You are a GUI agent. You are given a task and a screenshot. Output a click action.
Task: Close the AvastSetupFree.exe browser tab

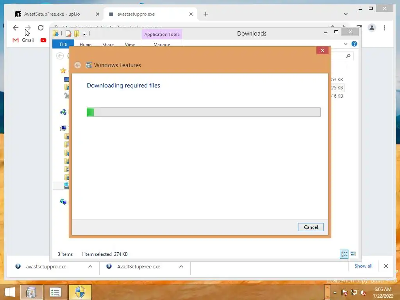point(97,14)
